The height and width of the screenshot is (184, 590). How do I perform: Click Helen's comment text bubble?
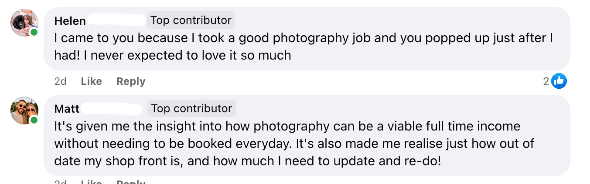click(305, 47)
